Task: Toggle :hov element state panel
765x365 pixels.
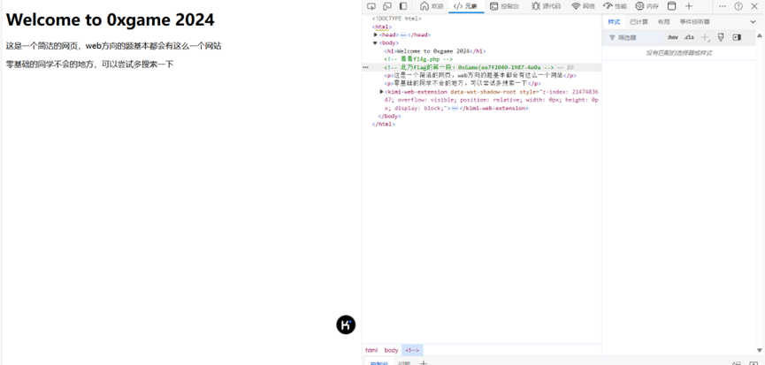Action: 672,37
